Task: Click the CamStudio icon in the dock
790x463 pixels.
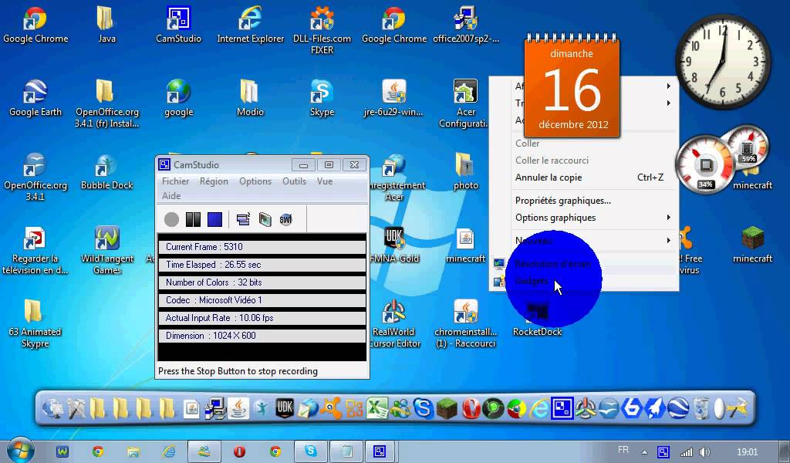Action: (x=562, y=408)
